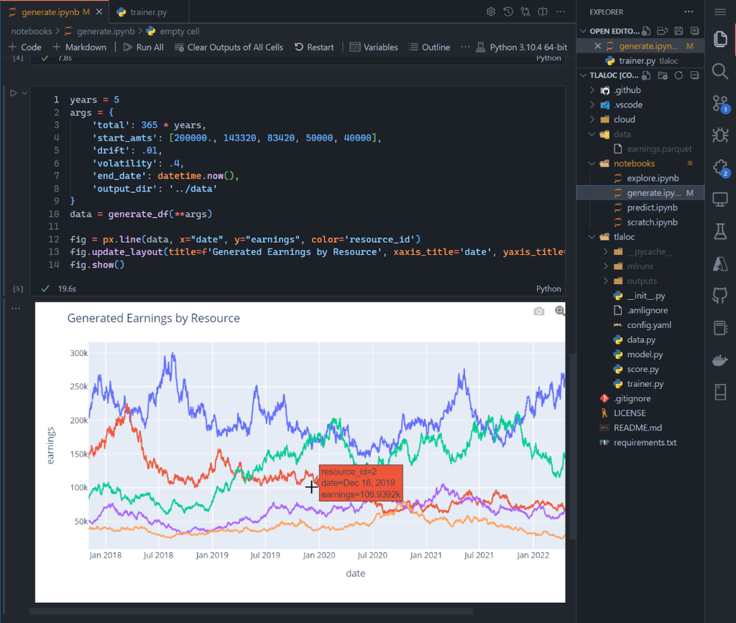Viewport: 736px width, 623px height.
Task: Open run cell options dropdown arrow
Action: pyautogui.click(x=24, y=93)
